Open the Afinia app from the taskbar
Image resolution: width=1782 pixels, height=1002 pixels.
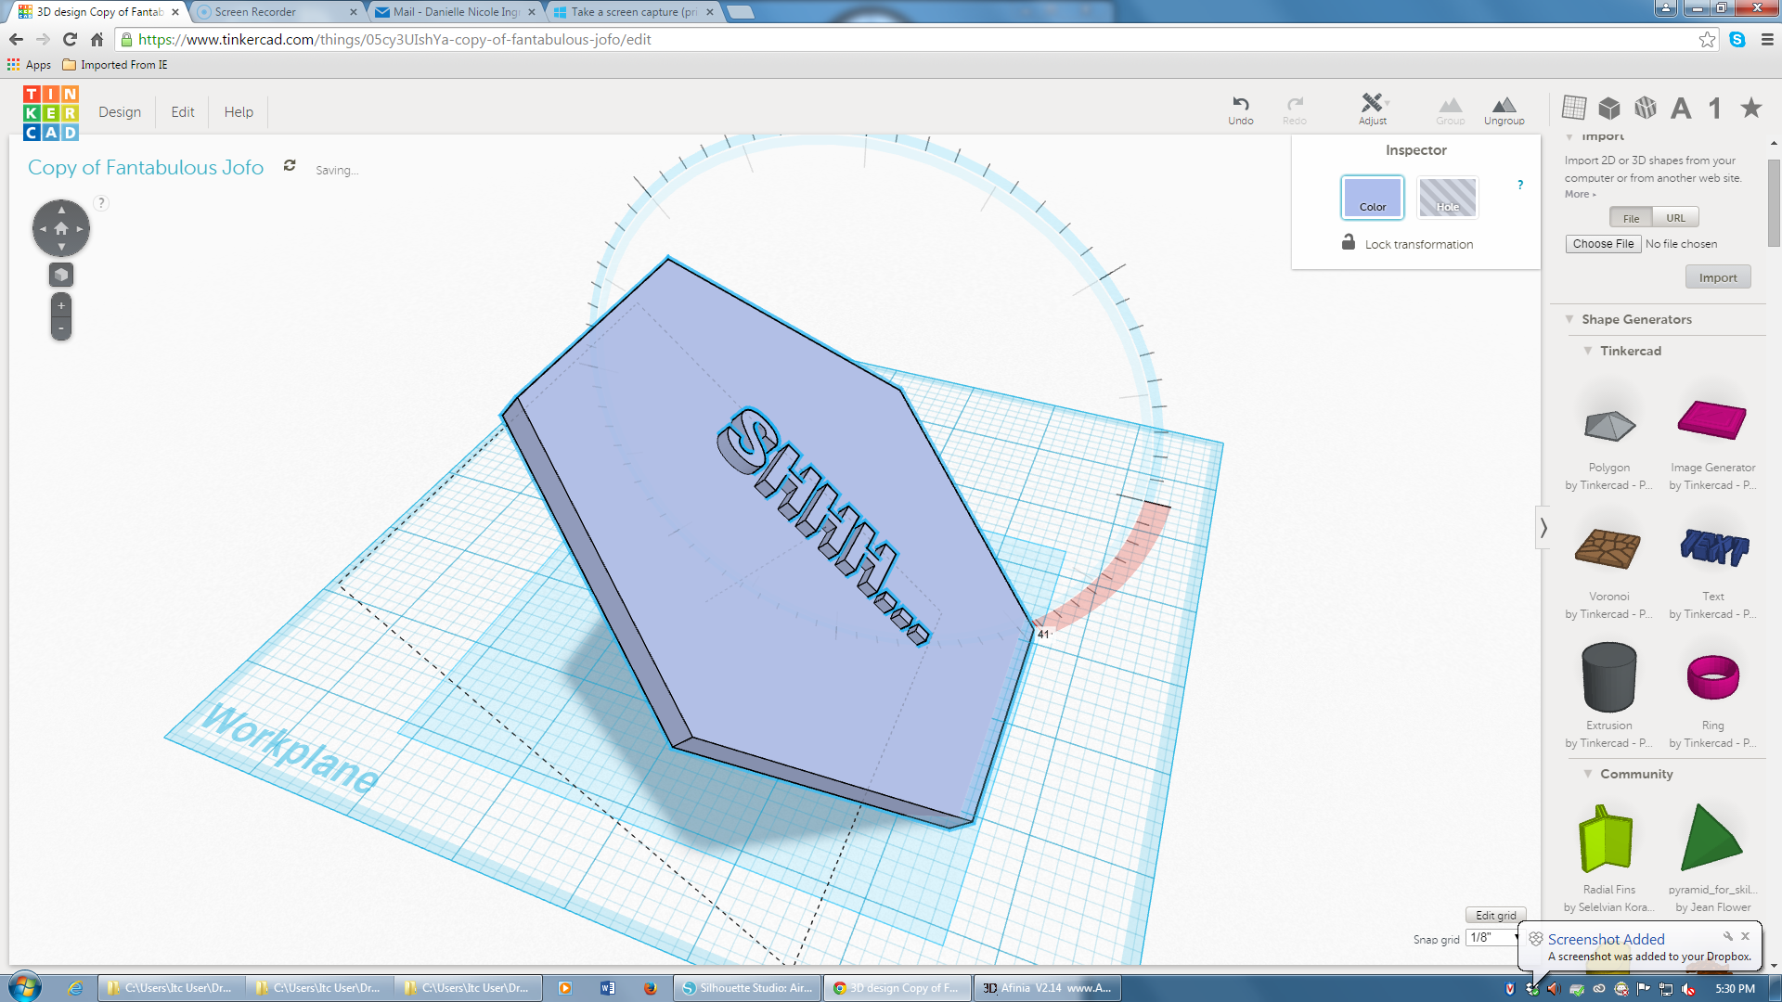click(x=1047, y=988)
